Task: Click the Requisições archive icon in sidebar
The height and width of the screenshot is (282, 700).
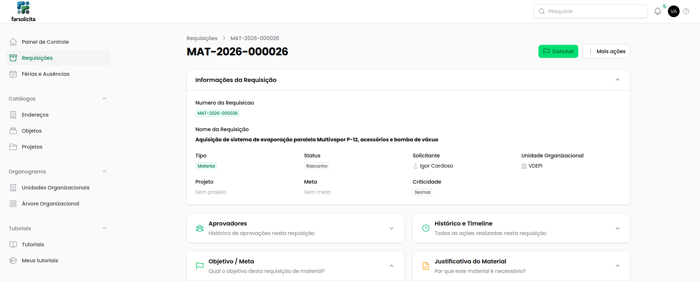Action: coord(13,58)
